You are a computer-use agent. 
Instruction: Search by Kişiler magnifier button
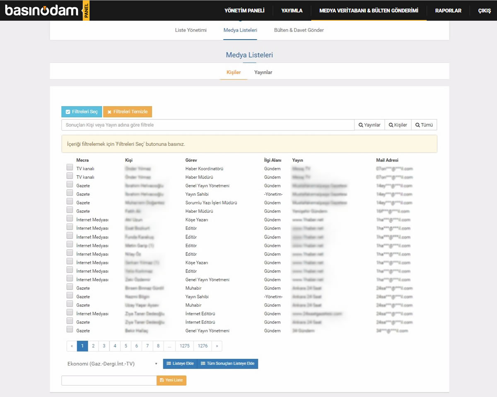point(398,125)
